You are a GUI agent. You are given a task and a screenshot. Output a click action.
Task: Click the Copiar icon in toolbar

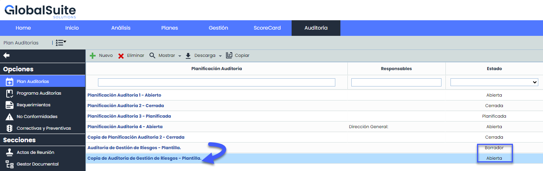(229, 56)
